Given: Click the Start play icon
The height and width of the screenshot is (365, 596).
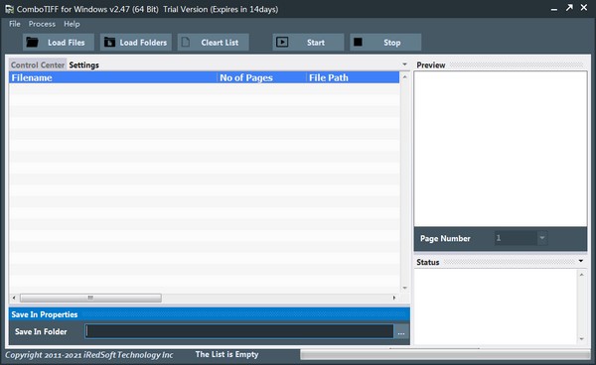Looking at the screenshot, I should point(282,42).
